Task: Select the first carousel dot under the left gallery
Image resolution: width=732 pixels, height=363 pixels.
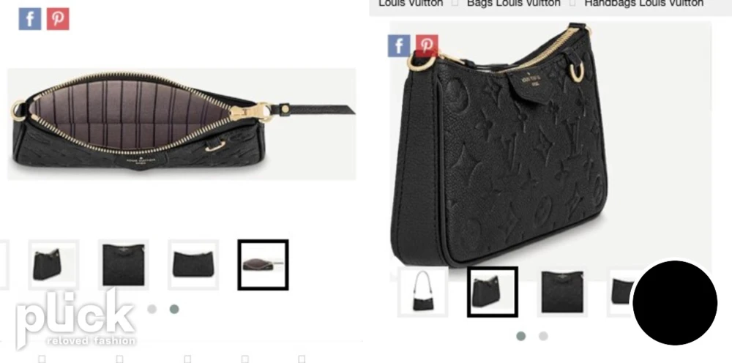Action: pyautogui.click(x=152, y=309)
